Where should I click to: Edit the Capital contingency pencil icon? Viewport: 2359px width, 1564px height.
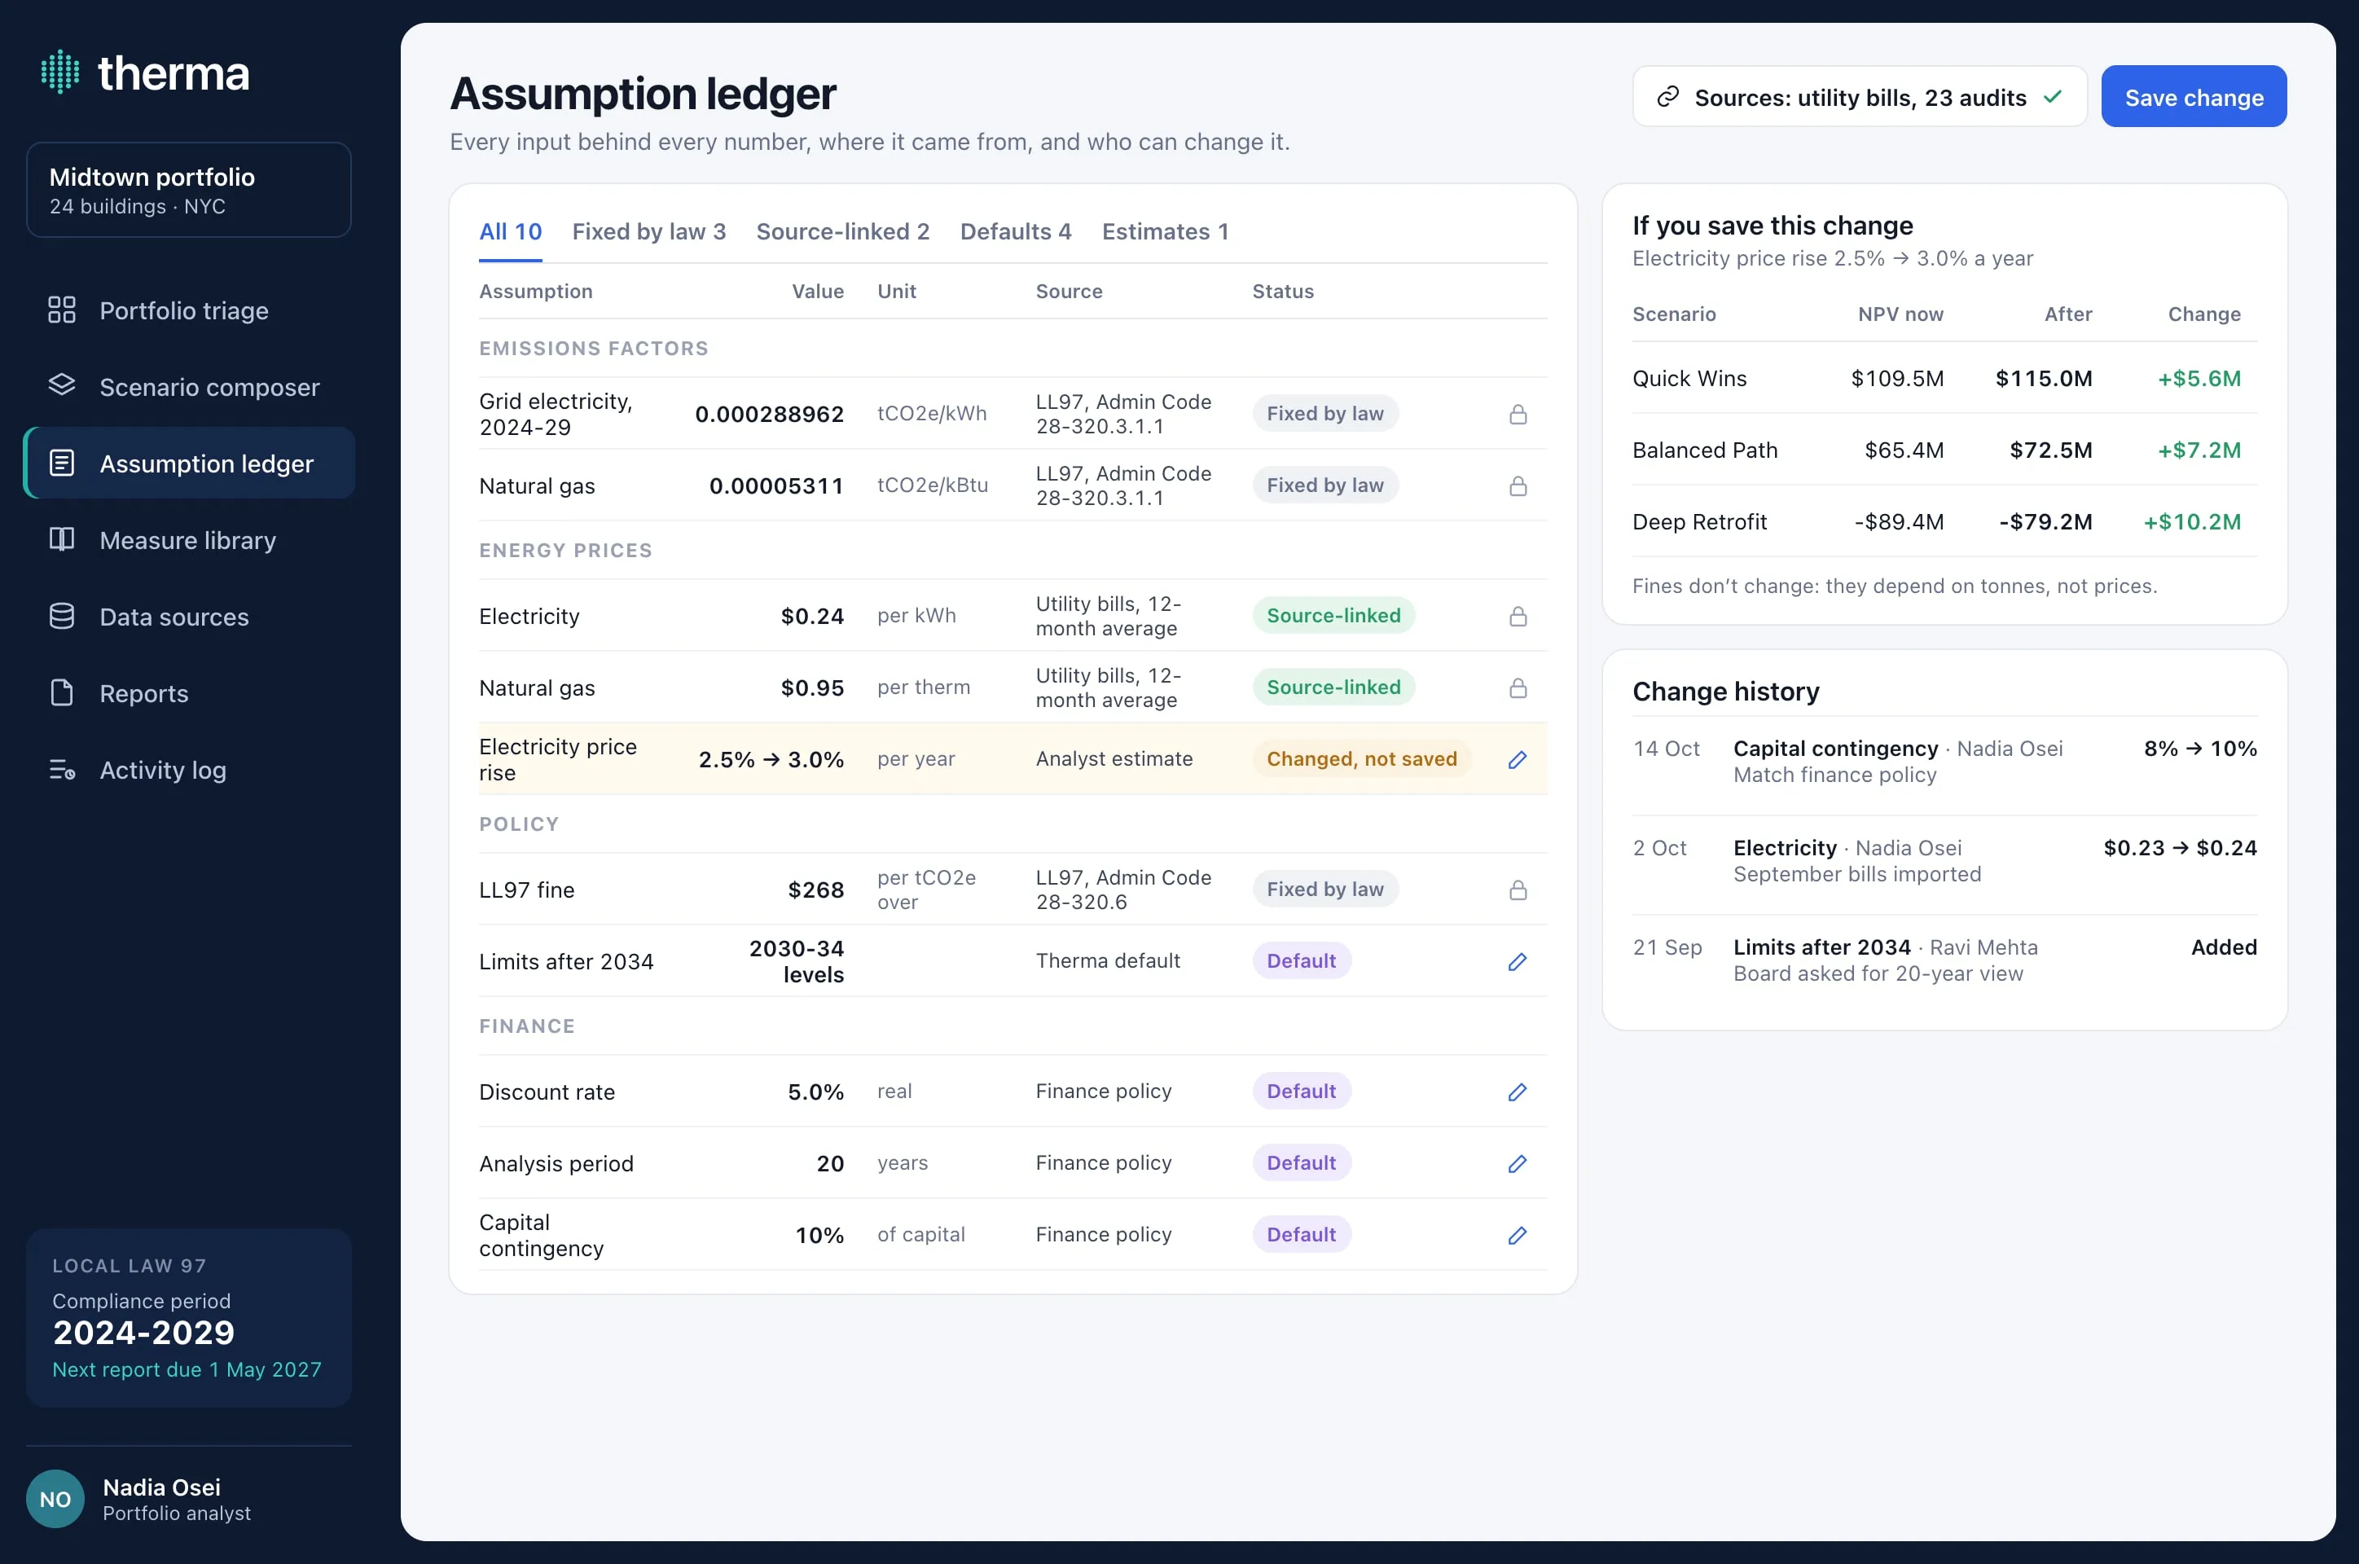pos(1518,1235)
